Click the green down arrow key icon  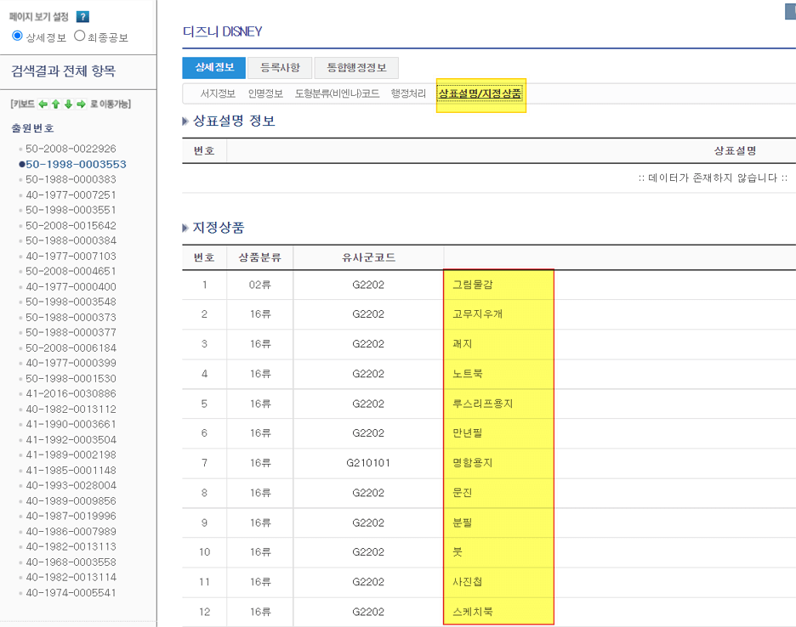coord(69,104)
